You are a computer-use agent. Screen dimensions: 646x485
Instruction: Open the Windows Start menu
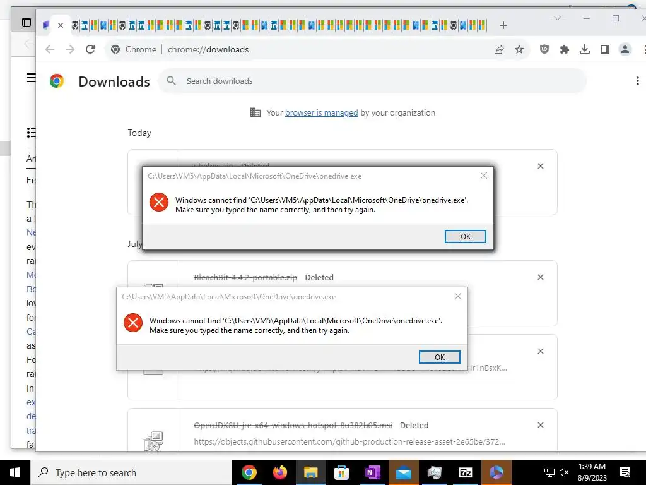(x=15, y=472)
